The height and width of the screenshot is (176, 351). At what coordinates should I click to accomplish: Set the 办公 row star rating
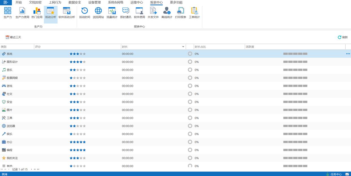(78, 142)
